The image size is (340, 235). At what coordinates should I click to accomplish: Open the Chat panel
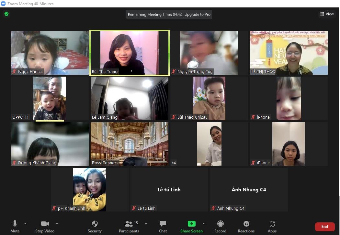[x=163, y=224]
